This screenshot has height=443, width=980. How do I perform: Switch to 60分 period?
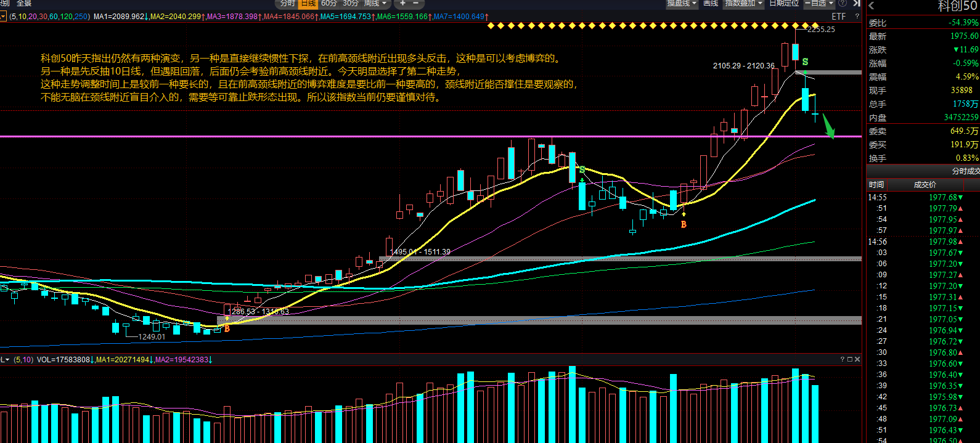point(329,3)
